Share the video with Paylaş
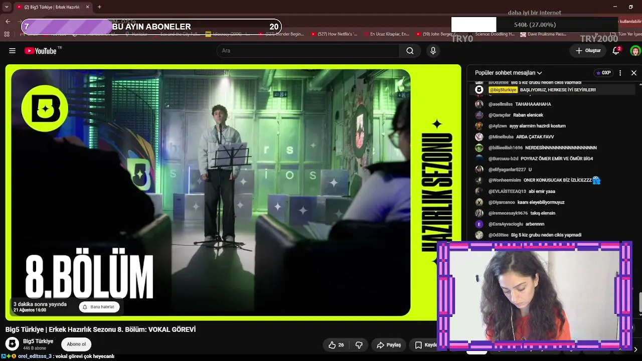 click(389, 345)
